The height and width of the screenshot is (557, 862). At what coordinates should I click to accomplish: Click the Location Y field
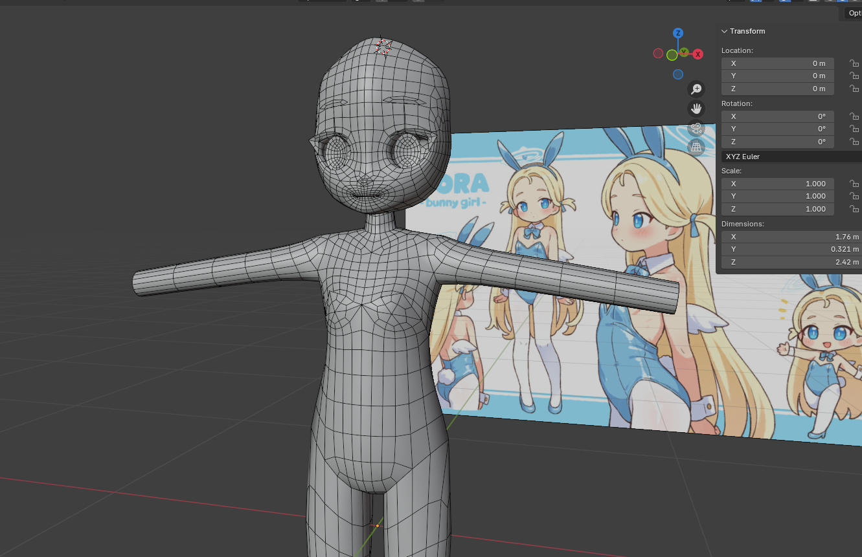coord(778,76)
